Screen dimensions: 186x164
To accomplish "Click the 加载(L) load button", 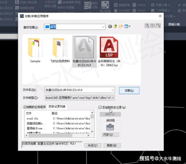I will click(129, 91).
